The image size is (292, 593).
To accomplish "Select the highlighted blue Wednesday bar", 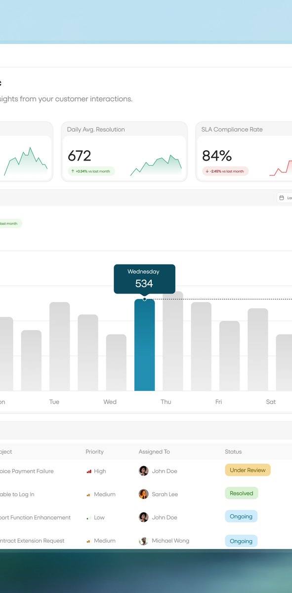I will pyautogui.click(x=144, y=345).
